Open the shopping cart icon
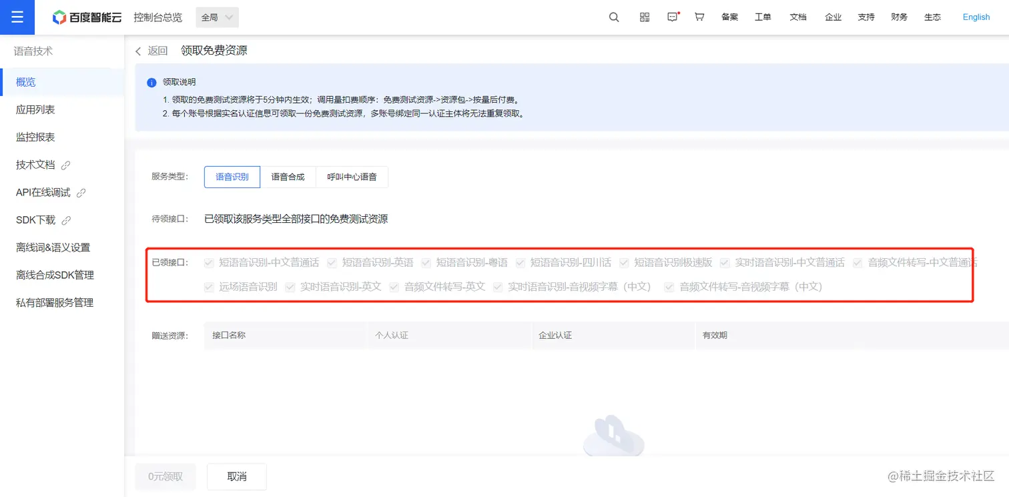This screenshot has height=497, width=1009. pyautogui.click(x=699, y=17)
